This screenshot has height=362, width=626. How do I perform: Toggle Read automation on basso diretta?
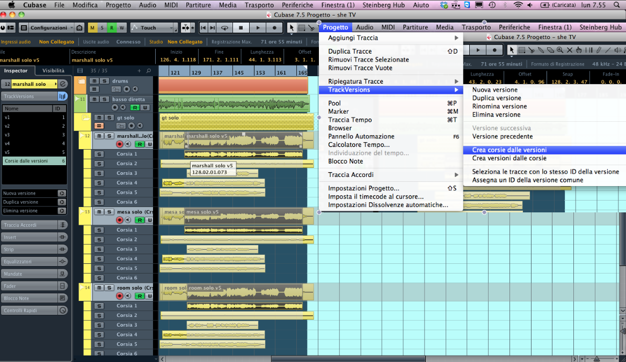pyautogui.click(x=135, y=108)
